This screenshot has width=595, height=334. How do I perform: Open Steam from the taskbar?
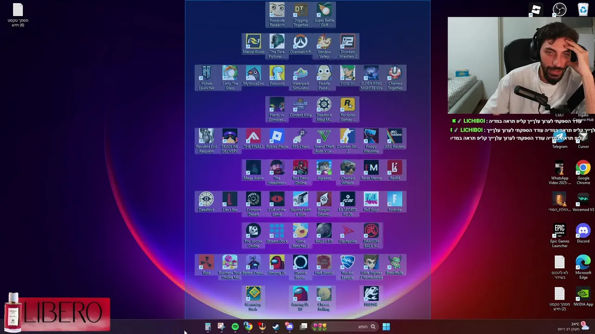point(276,327)
